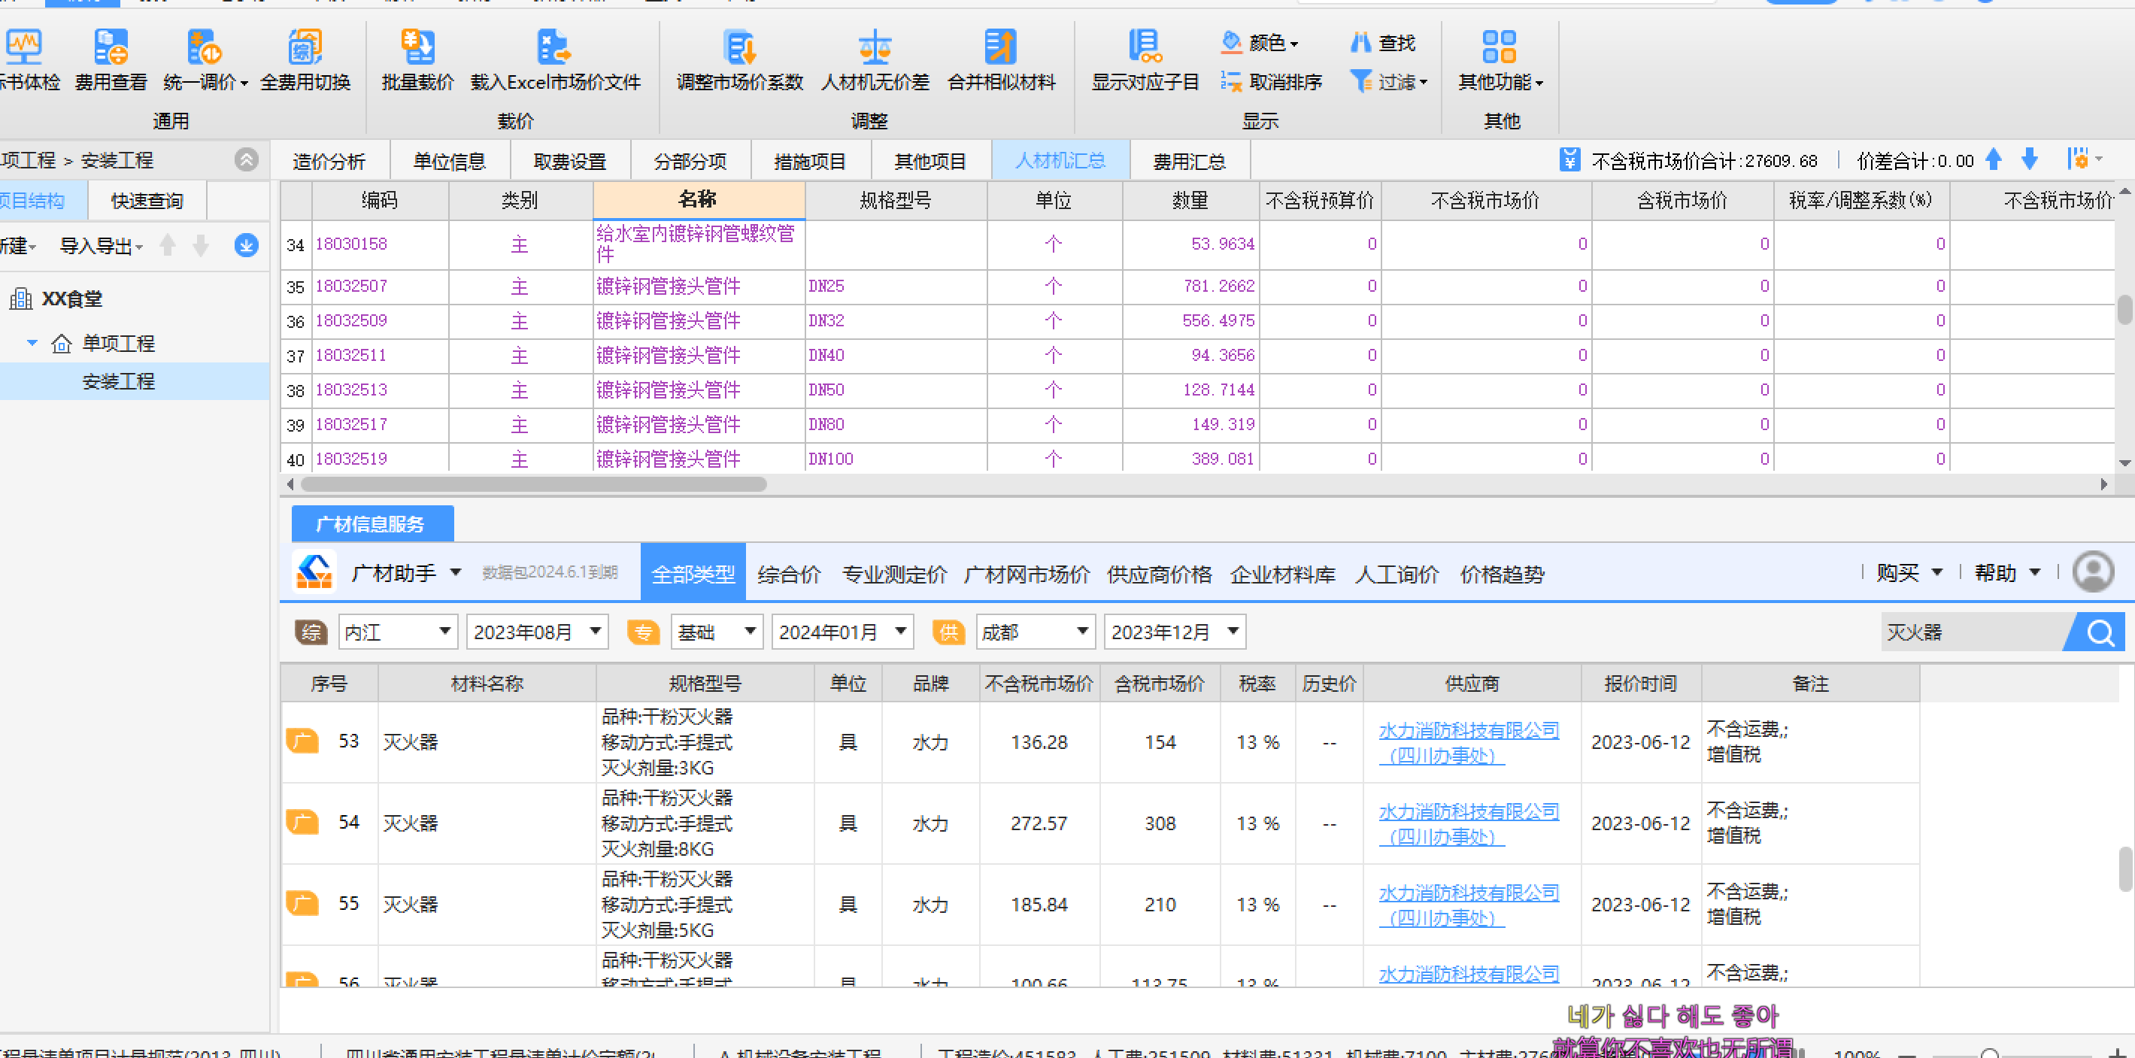Click the blue down arrow near 价差合计
Screen dimensions: 2135x1058
pyautogui.click(x=2030, y=159)
